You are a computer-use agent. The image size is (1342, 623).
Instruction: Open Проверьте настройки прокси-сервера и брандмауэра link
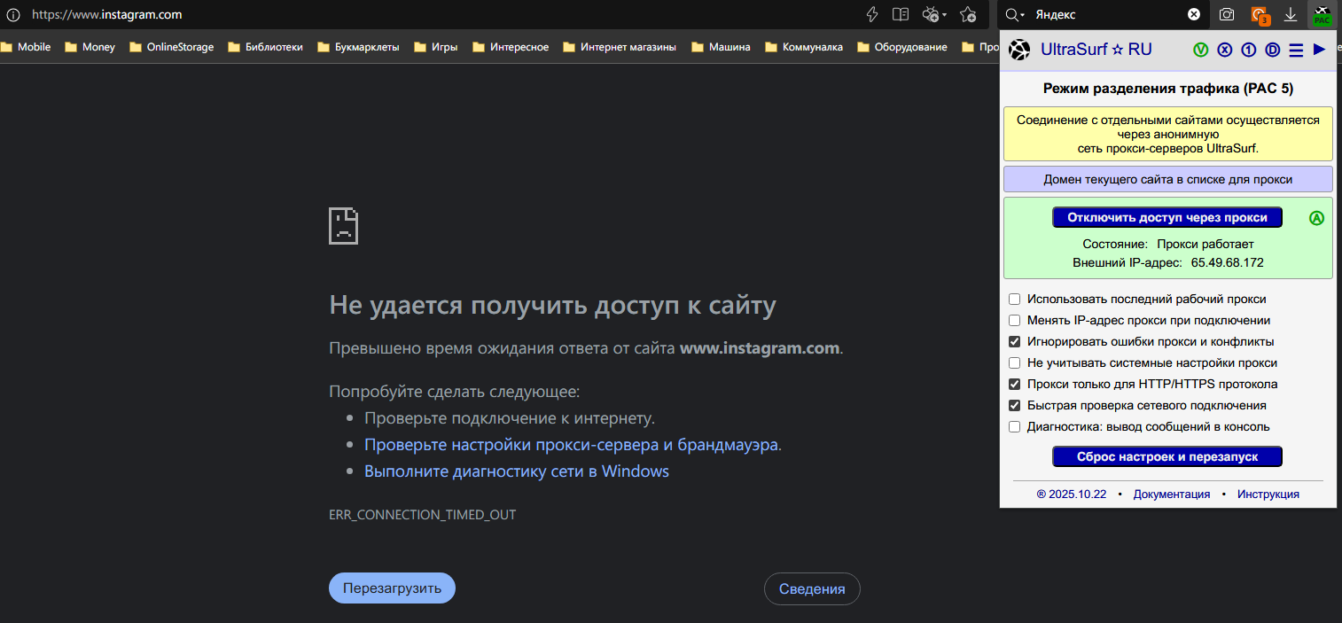pyautogui.click(x=572, y=445)
